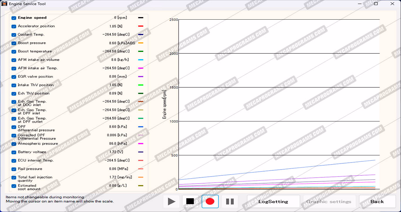Click the cyan AFM intake air volume swatch
Image resolution: width=401 pixels, height=212 pixels.
click(x=141, y=60)
